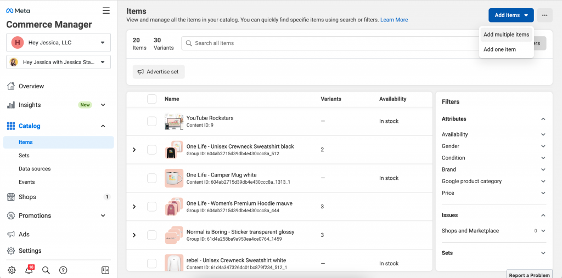Click the Catalog grid icon
This screenshot has height=278, width=562.
[11, 126]
